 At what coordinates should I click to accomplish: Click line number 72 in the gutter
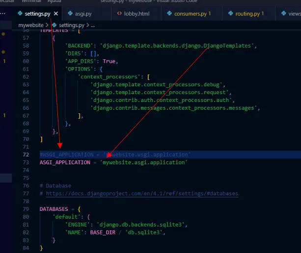pos(26,154)
